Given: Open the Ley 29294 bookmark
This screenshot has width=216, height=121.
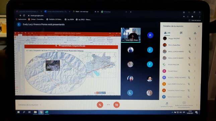Looking at the screenshot, I should (69, 19).
